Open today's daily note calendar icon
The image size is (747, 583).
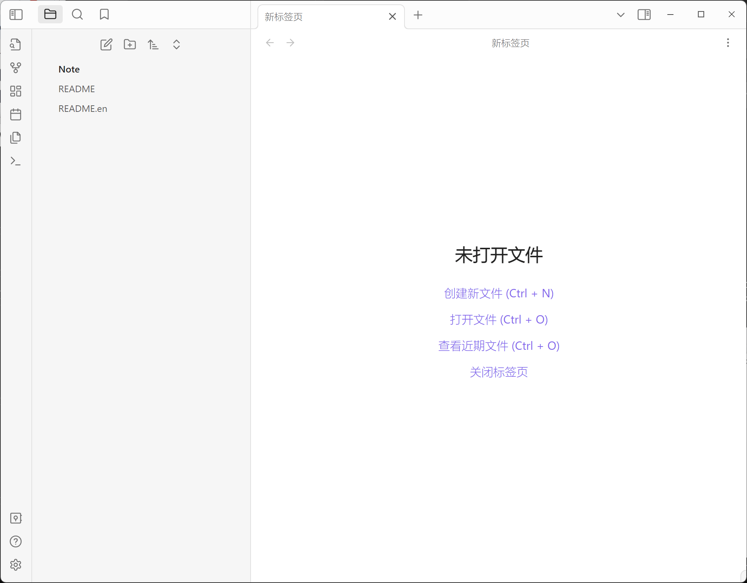[x=15, y=114]
